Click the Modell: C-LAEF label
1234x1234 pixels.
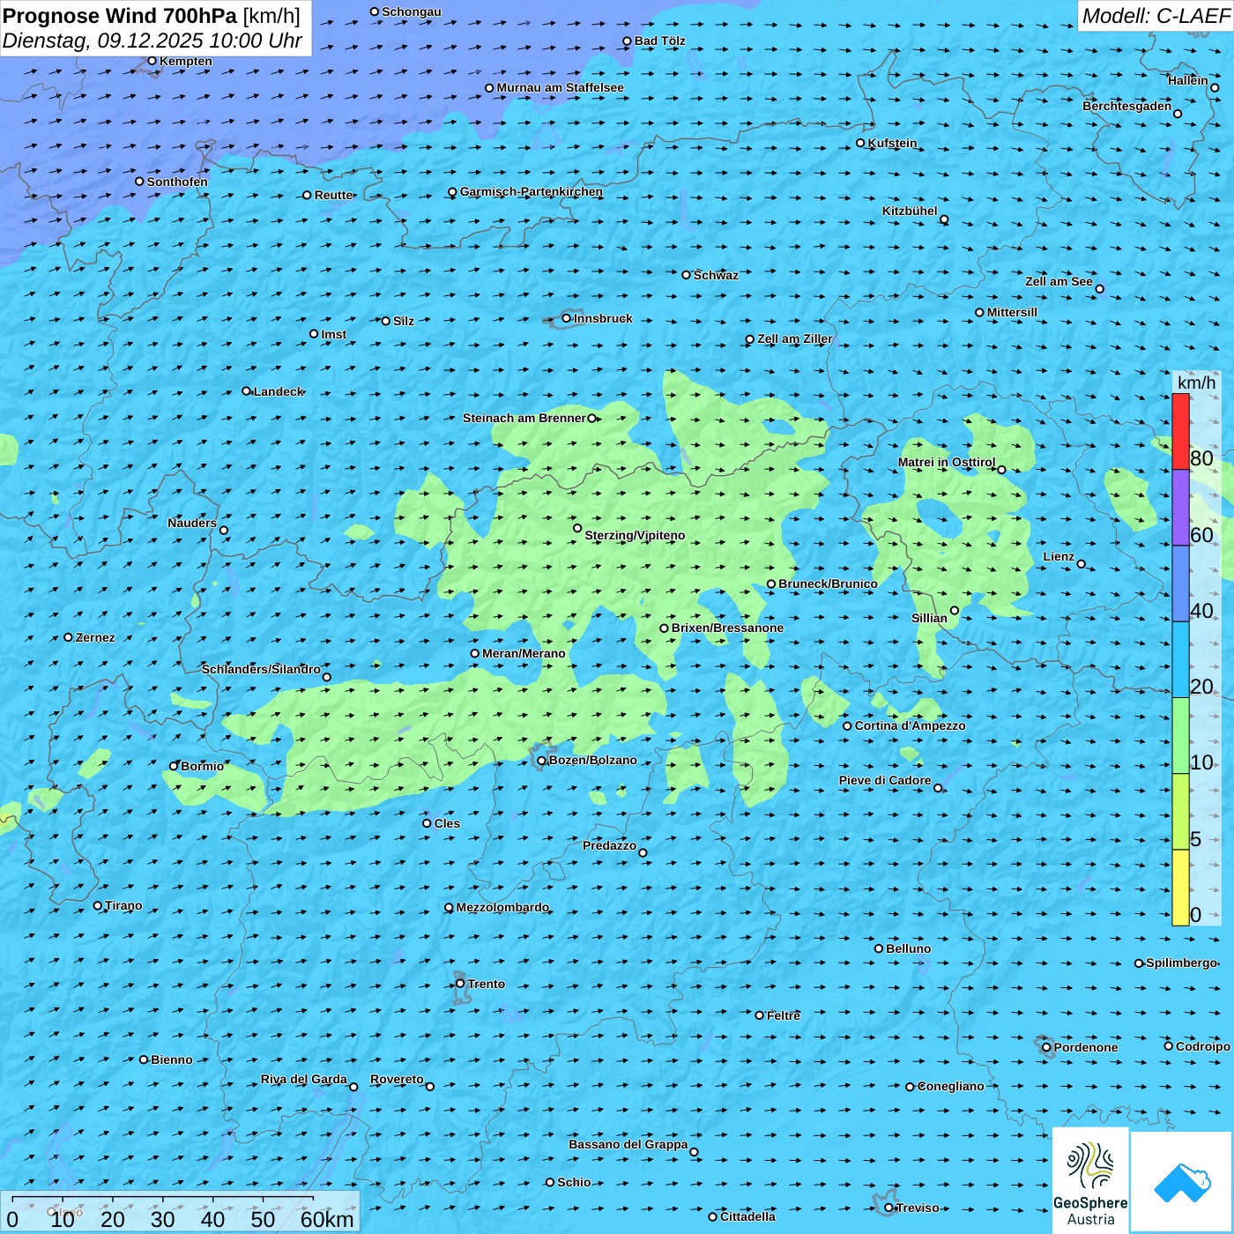click(1155, 16)
